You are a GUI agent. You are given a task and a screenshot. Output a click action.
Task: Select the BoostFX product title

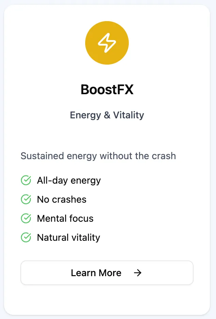pos(107,90)
